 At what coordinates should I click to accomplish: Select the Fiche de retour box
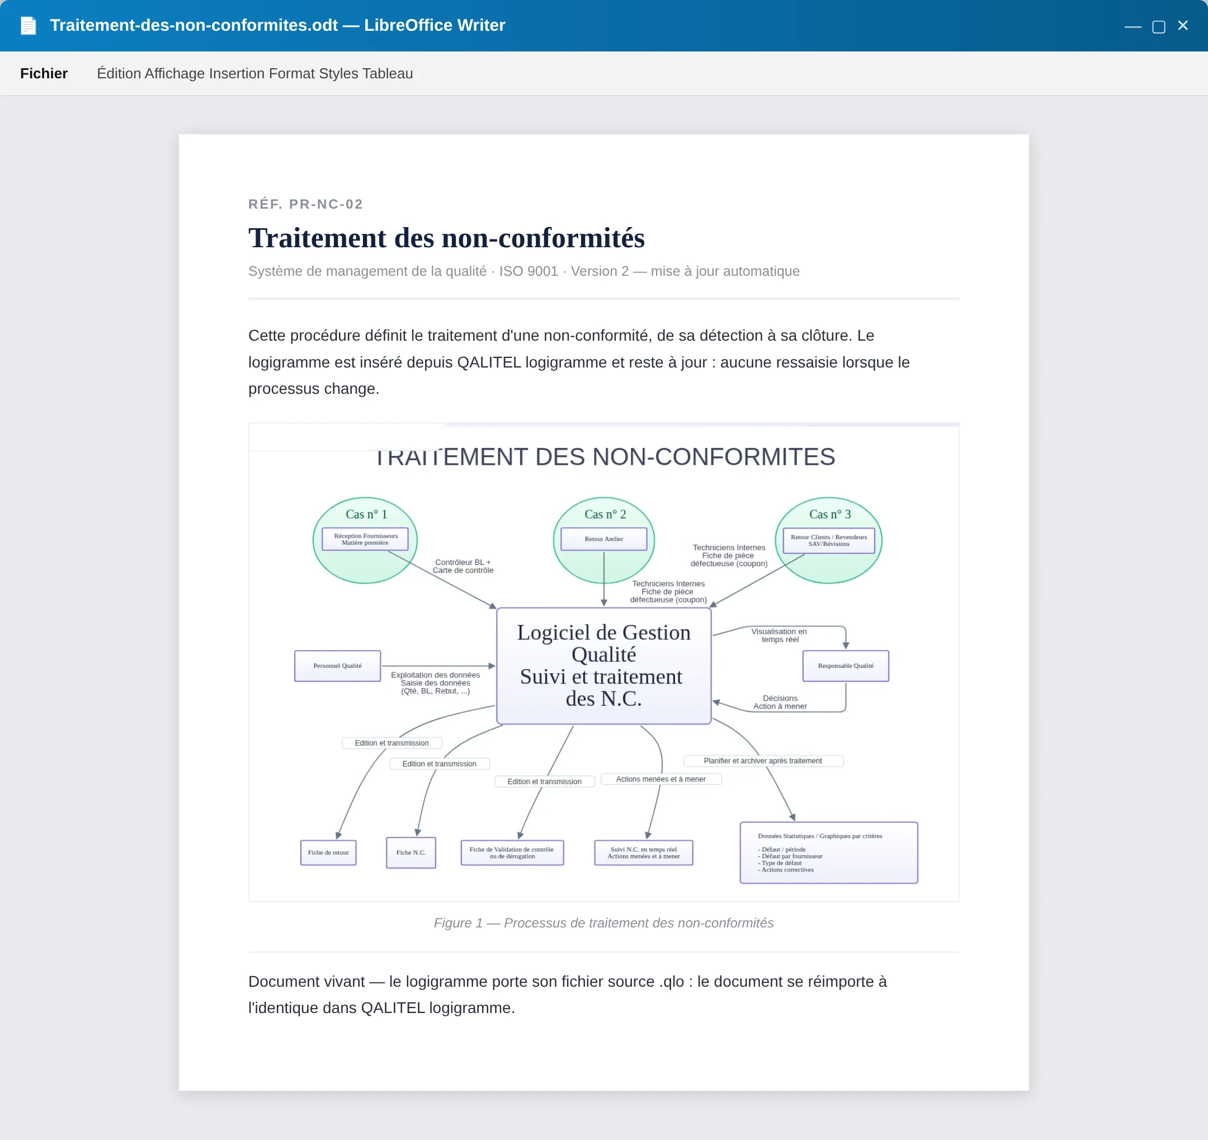coord(328,852)
